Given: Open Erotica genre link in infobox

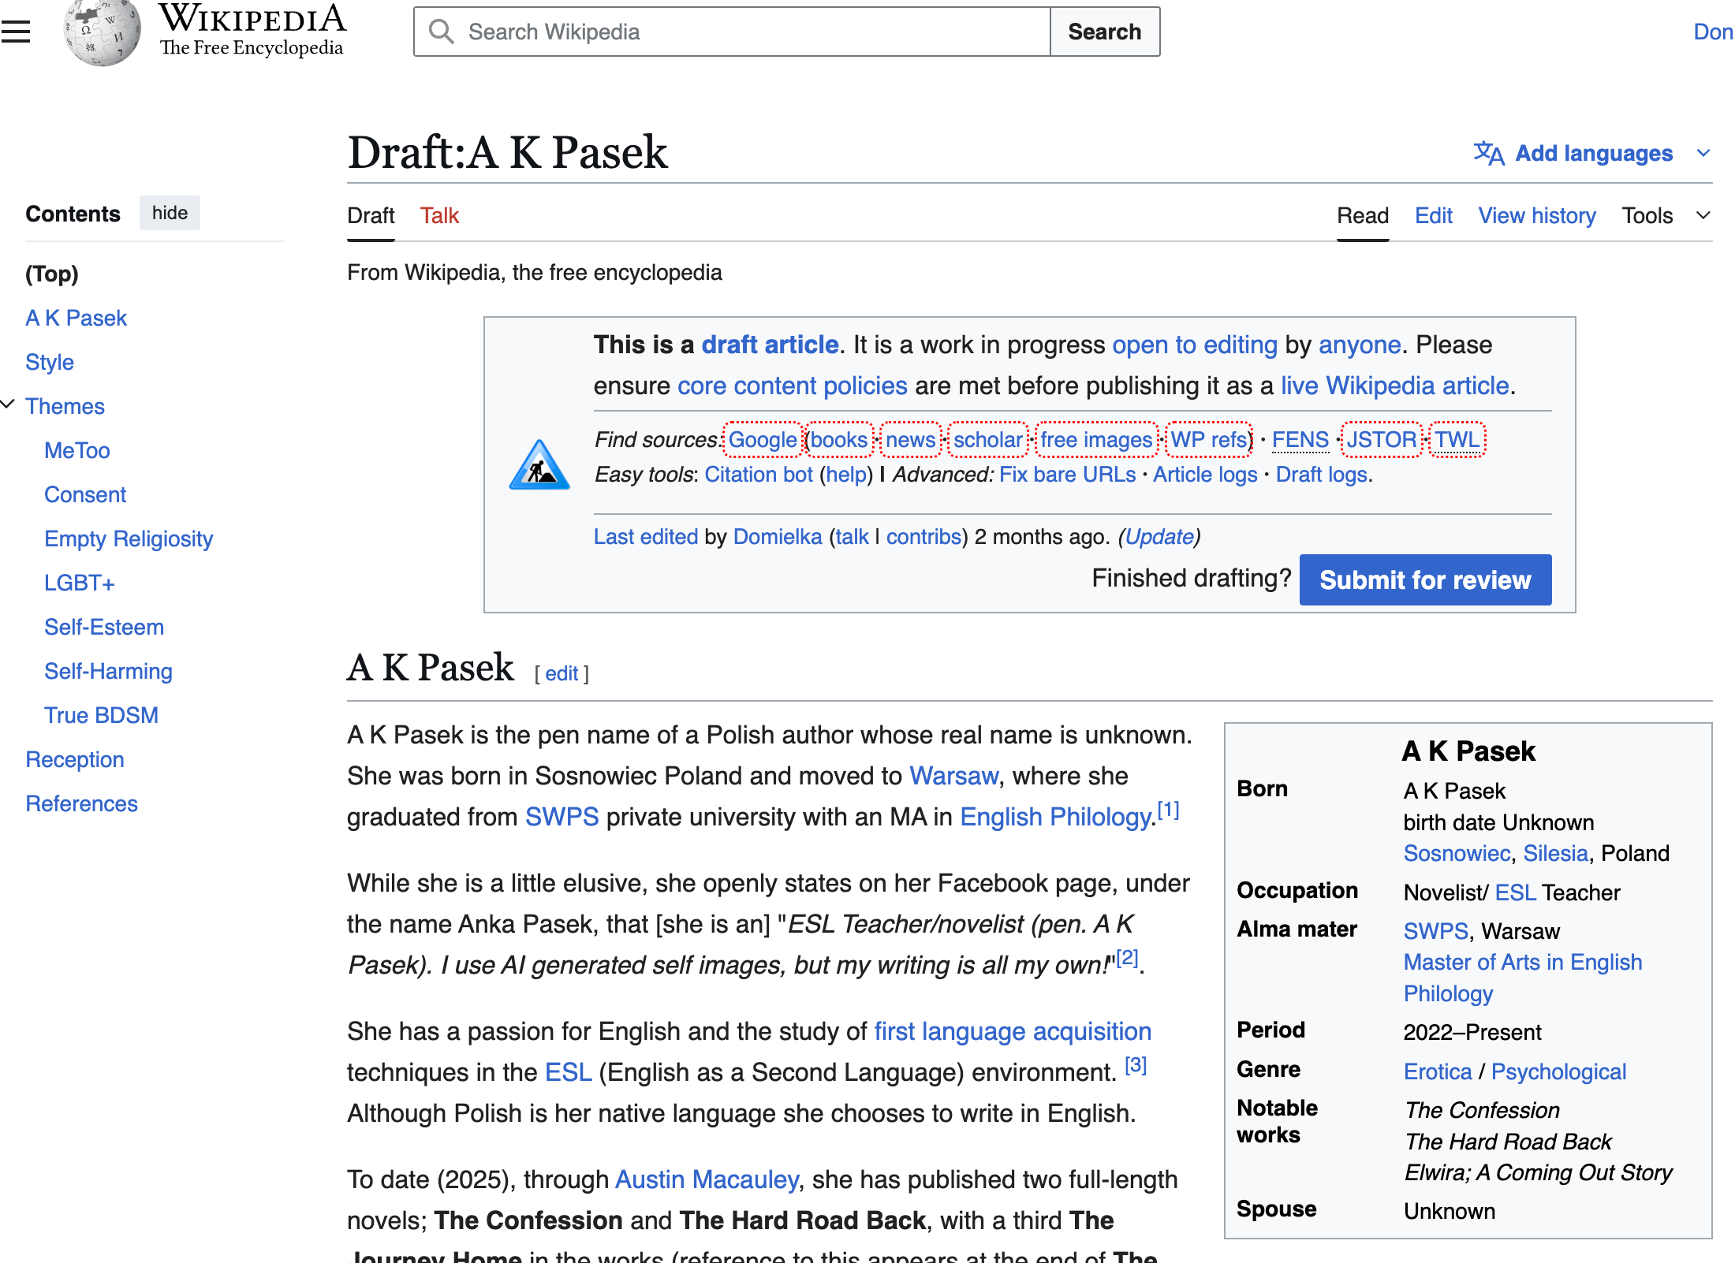Looking at the screenshot, I should coord(1438,1071).
